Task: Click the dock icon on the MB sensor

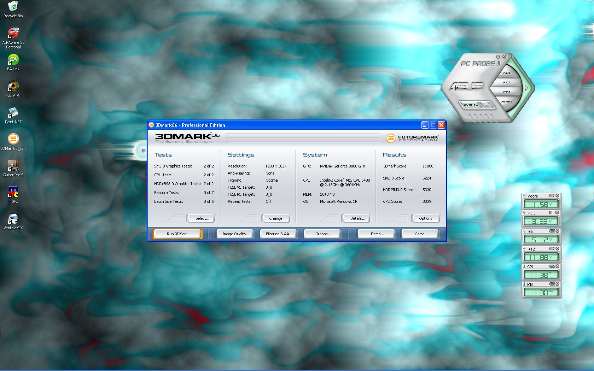Action: (552, 284)
